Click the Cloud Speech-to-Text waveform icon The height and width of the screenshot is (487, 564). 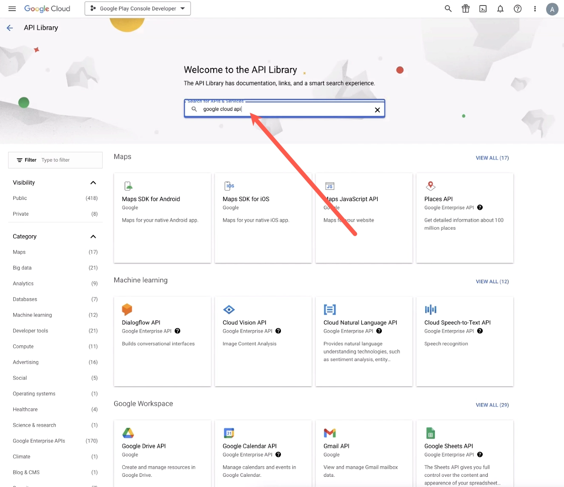coord(430,309)
